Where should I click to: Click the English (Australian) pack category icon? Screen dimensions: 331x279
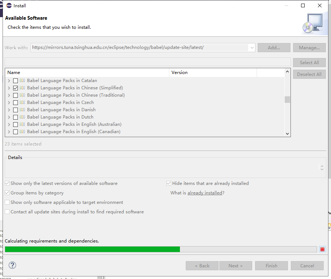coord(22,124)
